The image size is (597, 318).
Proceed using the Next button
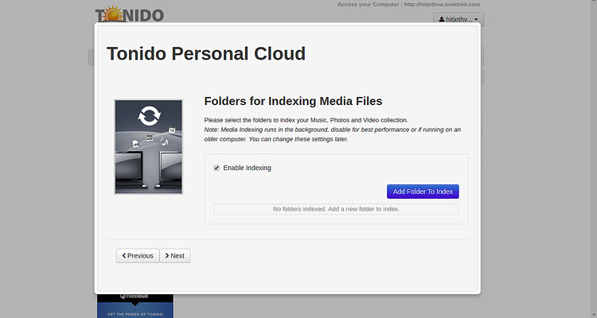click(x=175, y=255)
